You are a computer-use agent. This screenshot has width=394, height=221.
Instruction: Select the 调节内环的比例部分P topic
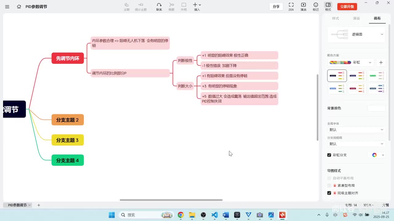tap(130, 73)
